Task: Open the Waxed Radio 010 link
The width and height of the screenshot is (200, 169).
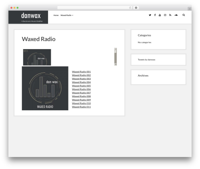Action: click(81, 103)
